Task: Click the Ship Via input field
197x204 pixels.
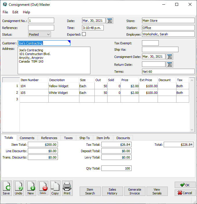Action: coord(160,50)
